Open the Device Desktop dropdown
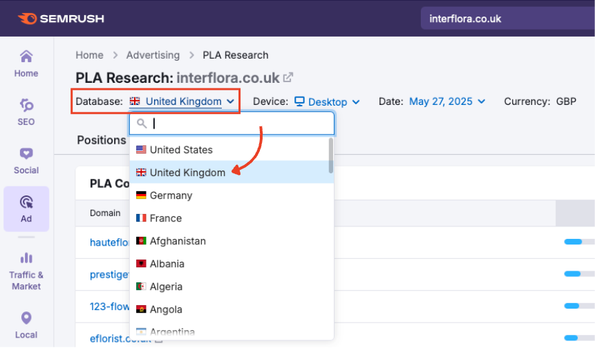Viewport: 595px width, 348px height. pyautogui.click(x=327, y=101)
